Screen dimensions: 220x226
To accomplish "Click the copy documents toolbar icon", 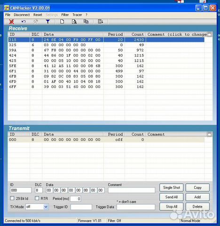I will tap(86, 21).
